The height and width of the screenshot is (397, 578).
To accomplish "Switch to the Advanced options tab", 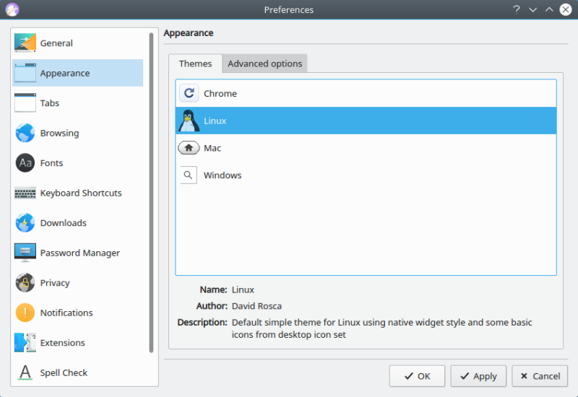I will (x=264, y=64).
